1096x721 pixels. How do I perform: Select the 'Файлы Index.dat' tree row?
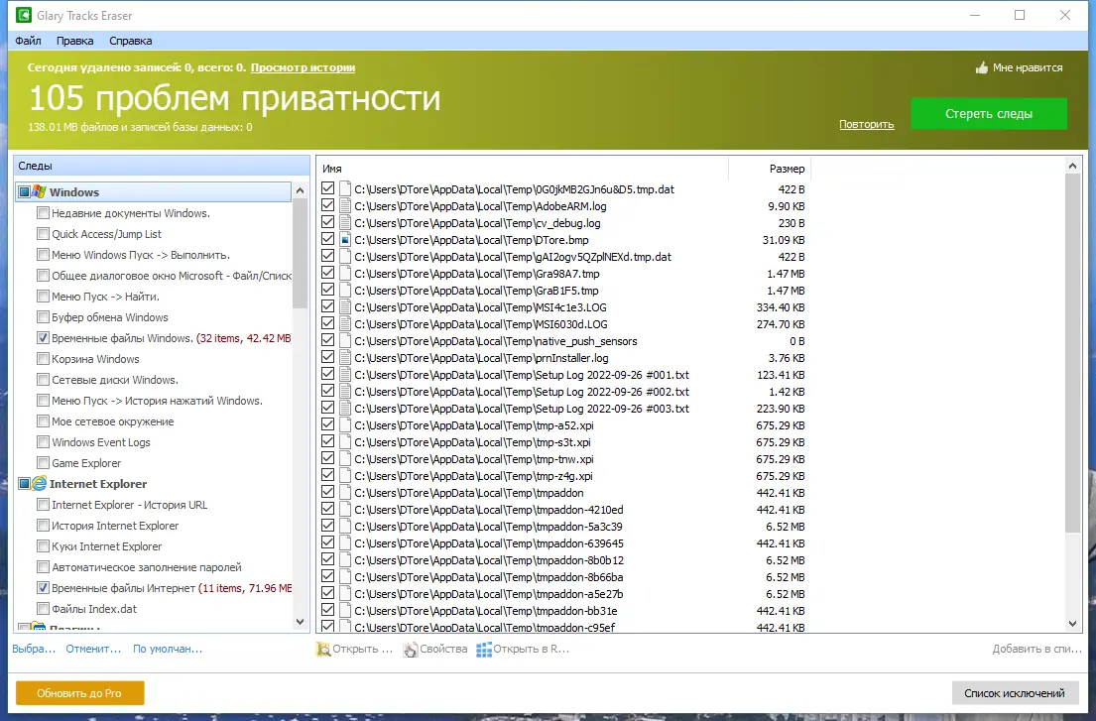pyautogui.click(x=94, y=609)
